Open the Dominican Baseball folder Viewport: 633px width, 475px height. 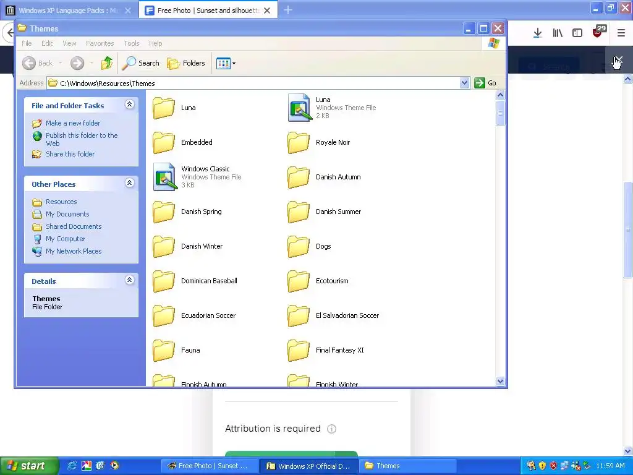195,281
